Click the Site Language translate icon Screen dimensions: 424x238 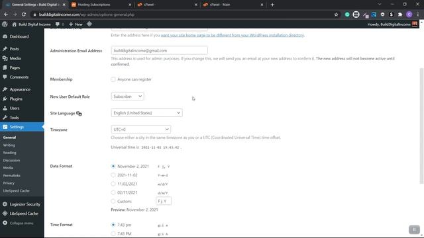click(x=79, y=113)
